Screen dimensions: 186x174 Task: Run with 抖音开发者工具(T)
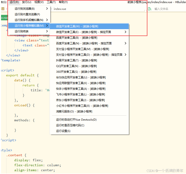coord(89,61)
